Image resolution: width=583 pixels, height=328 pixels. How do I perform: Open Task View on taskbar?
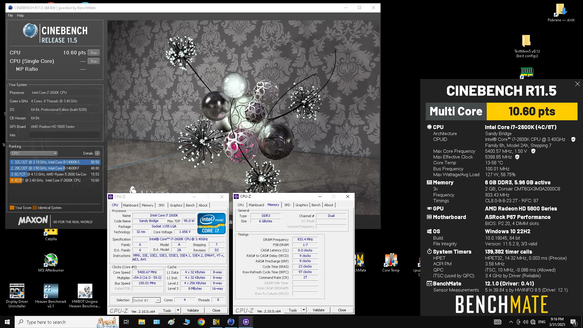tap(126, 322)
